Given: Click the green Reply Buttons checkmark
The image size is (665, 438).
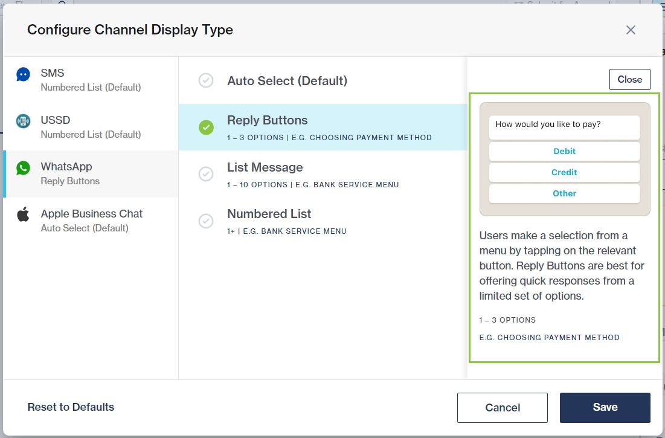Looking at the screenshot, I should [x=206, y=127].
